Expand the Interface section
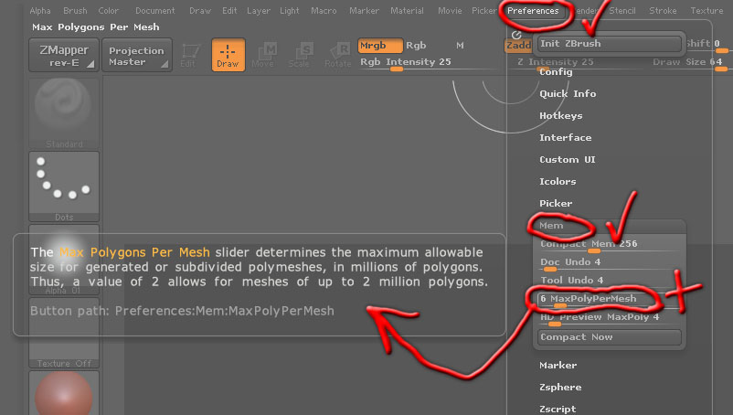733x415 pixels. (565, 137)
